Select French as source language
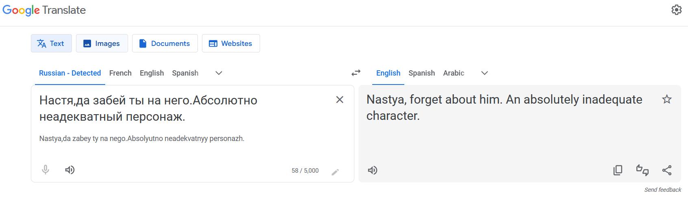The image size is (688, 206). click(120, 73)
